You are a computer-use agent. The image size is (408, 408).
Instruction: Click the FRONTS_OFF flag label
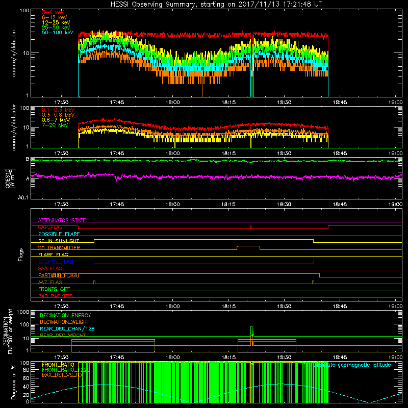[54, 289]
